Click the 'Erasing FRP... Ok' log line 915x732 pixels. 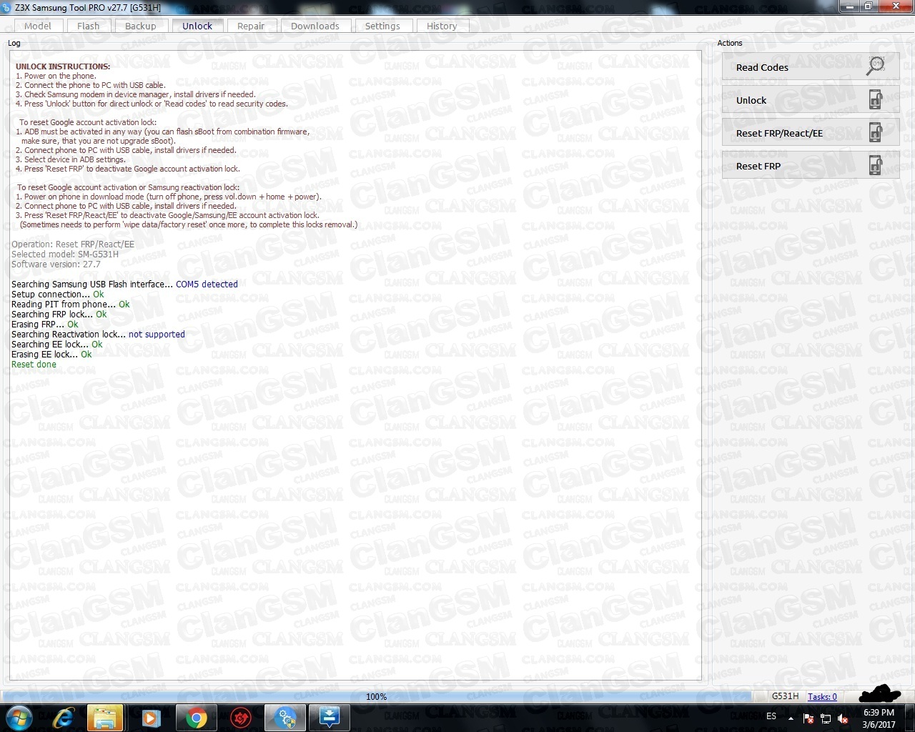[x=45, y=325]
